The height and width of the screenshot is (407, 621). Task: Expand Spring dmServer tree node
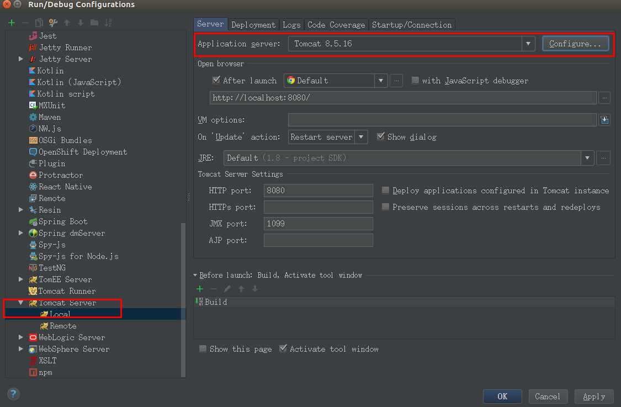tap(20, 233)
